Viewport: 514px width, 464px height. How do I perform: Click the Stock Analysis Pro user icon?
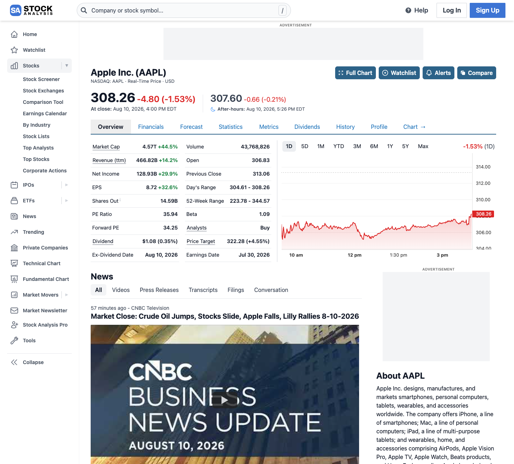tap(14, 325)
